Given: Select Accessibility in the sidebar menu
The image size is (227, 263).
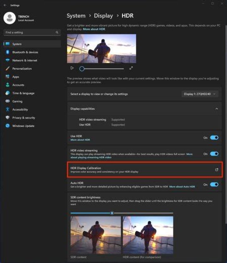Looking at the screenshot, I should pyautogui.click(x=20, y=110).
